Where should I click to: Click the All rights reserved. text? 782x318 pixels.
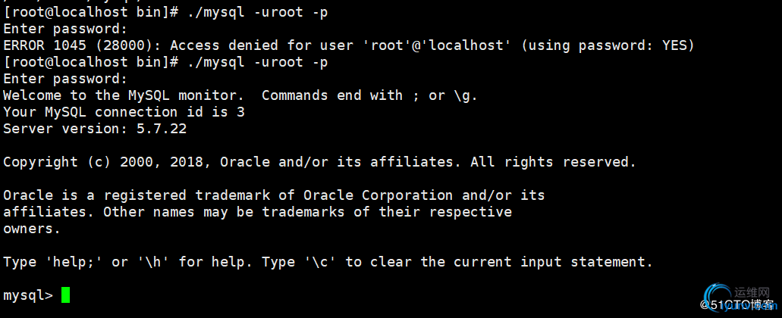(553, 162)
